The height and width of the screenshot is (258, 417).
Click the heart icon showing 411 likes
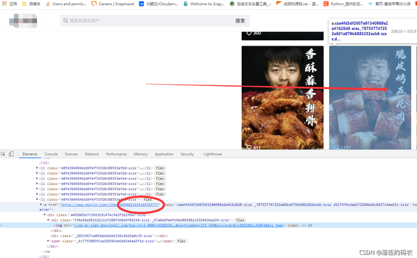(x=249, y=147)
